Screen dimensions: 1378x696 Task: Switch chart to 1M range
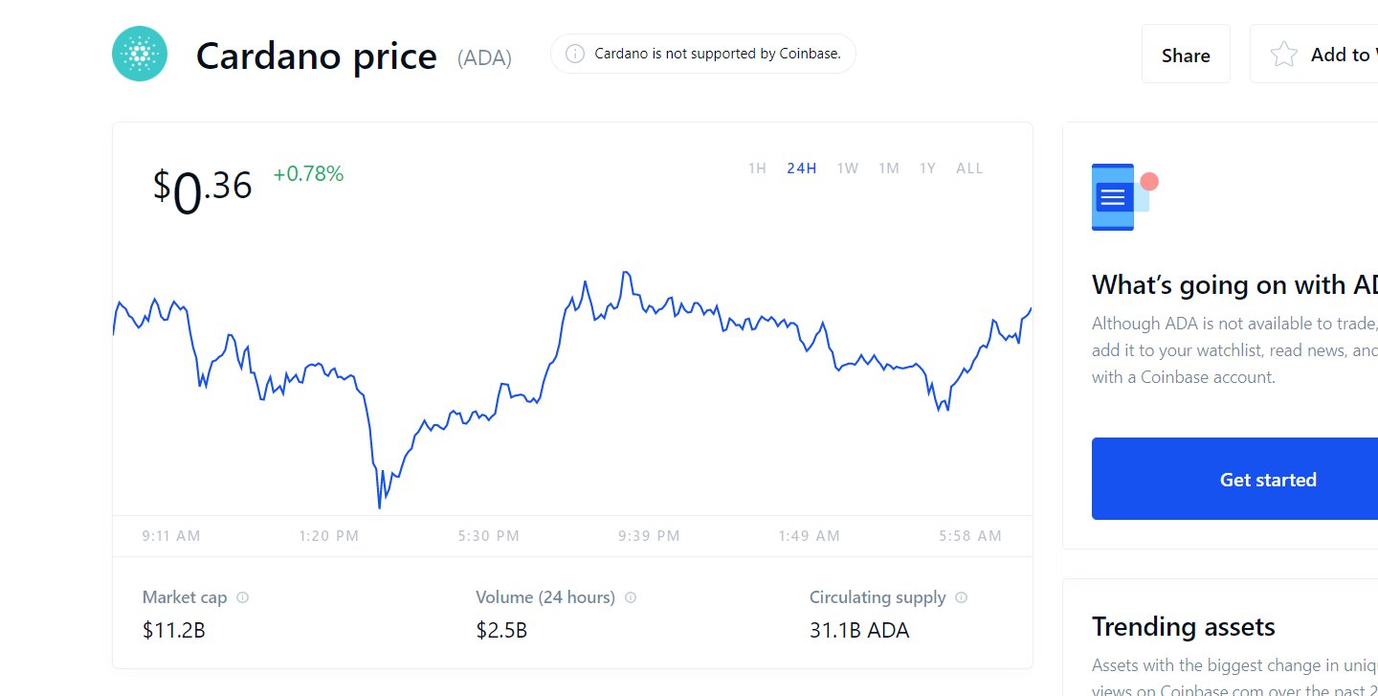[889, 168]
